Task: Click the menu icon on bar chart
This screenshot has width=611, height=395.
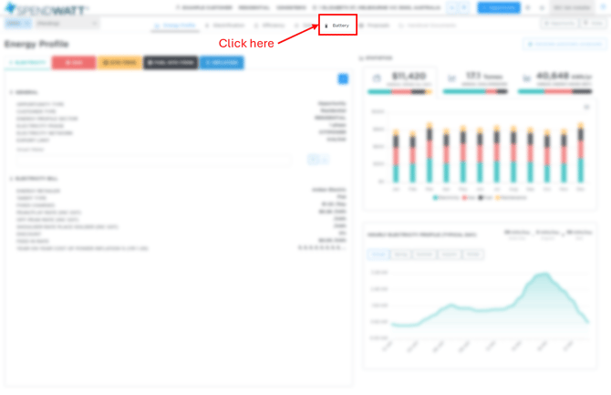Action: pos(585,108)
